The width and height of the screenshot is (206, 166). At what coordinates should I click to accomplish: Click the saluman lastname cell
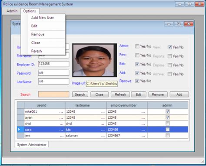coord(86,135)
